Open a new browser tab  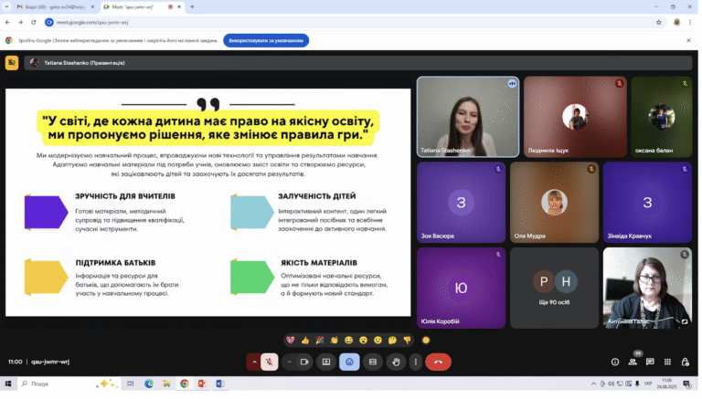193,6
